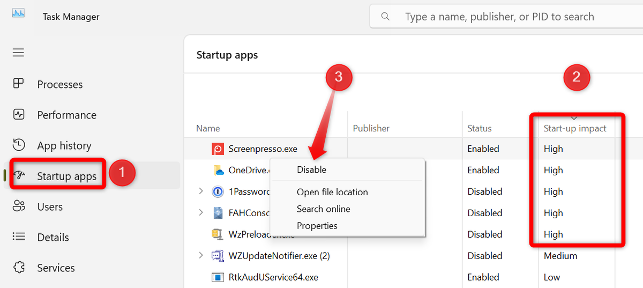Click the RtkAudUService64.exe icon
The height and width of the screenshot is (288, 643).
coord(218,277)
